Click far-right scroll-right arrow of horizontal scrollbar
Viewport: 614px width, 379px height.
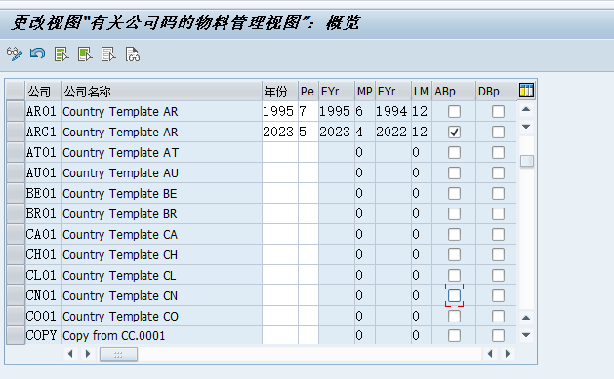click(508, 354)
